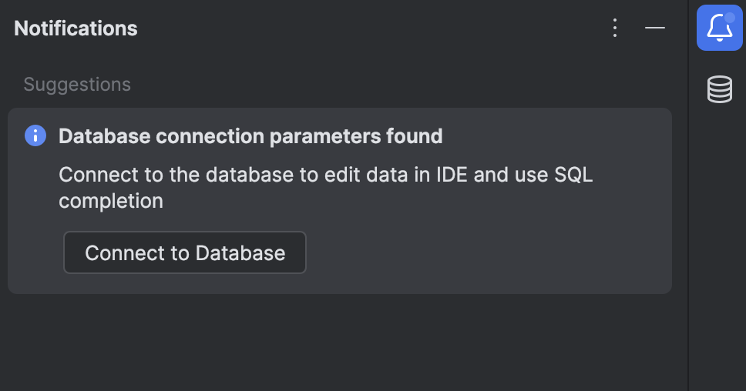746x391 pixels.
Task: Open the Notifications bell tool window icon
Action: coord(719,28)
